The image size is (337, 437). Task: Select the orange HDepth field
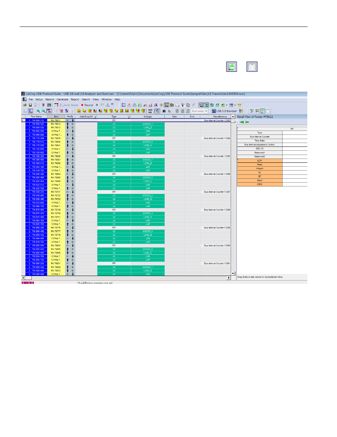260,168
